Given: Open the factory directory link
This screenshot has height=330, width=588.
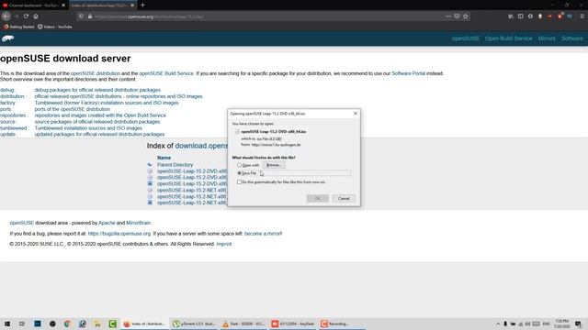Looking at the screenshot, I should (x=8, y=103).
